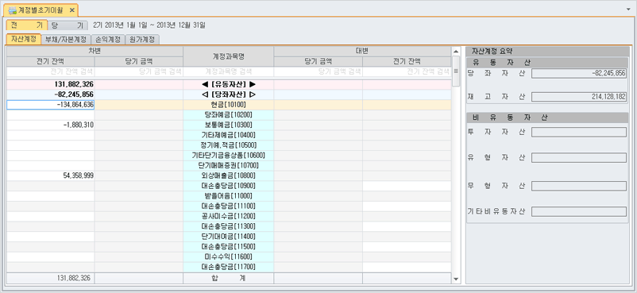The height and width of the screenshot is (293, 637).
Task: Select the 전기 period toggle
Action: click(27, 25)
